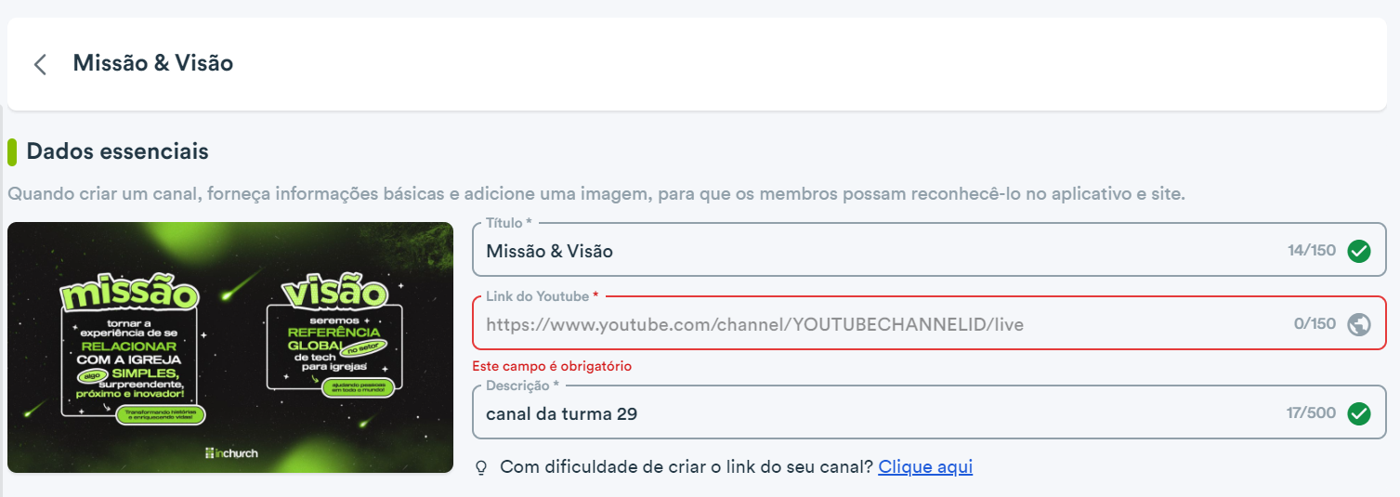Open the 'Clique aqui' help link
The width and height of the screenshot is (1400, 497).
click(x=925, y=466)
